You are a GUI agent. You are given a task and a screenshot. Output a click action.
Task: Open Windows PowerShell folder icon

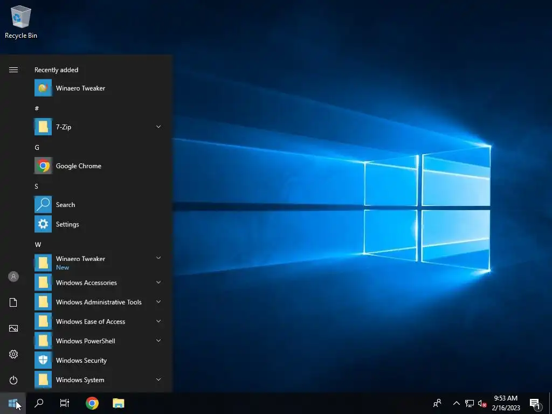(43, 341)
